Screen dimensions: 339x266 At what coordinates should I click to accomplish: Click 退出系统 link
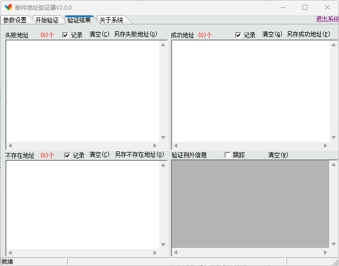coord(327,19)
